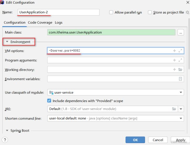Click the help question mark icon

coord(5,140)
